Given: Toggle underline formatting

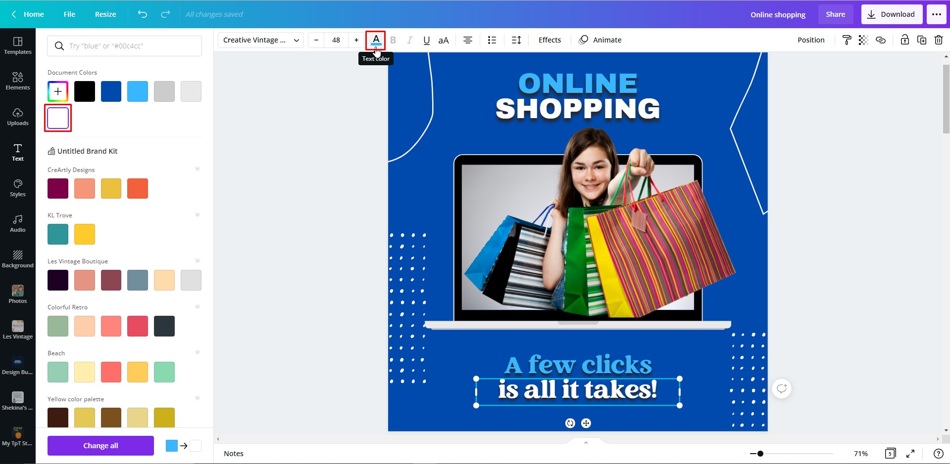Looking at the screenshot, I should point(426,40).
